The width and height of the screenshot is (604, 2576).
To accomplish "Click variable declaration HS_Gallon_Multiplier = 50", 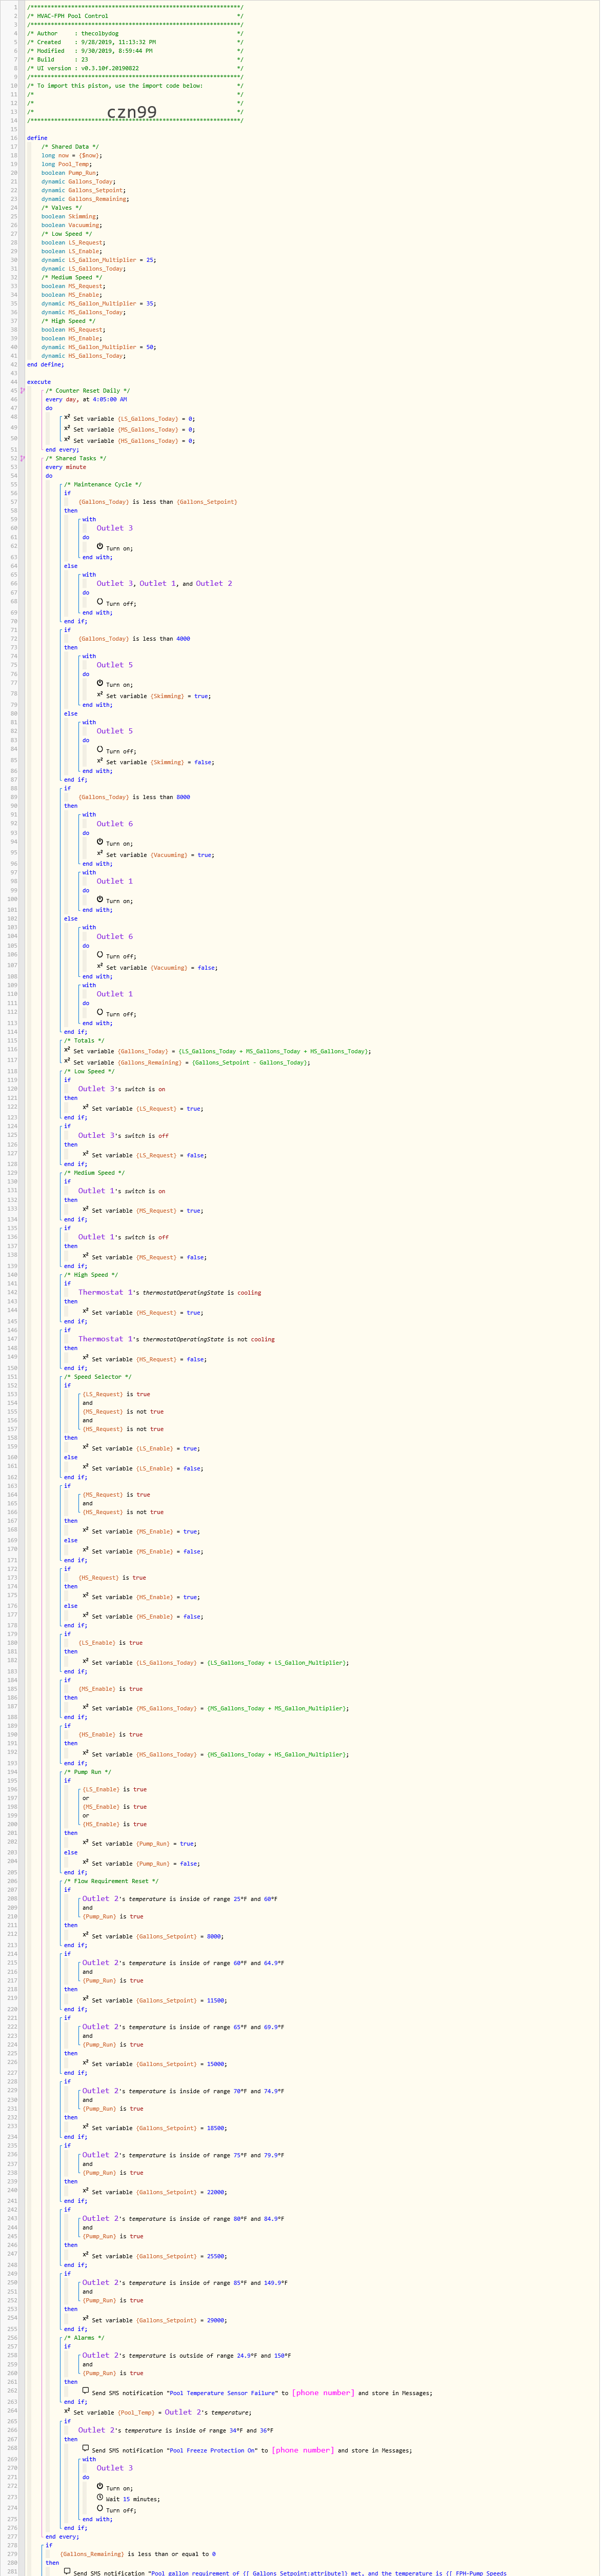I will tap(99, 347).
